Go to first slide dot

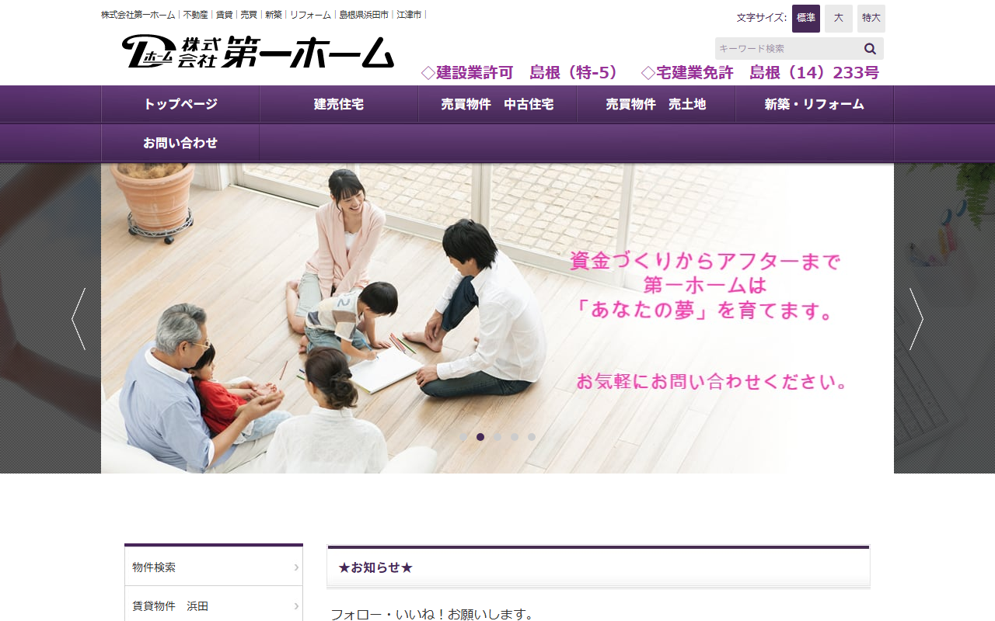tap(463, 437)
